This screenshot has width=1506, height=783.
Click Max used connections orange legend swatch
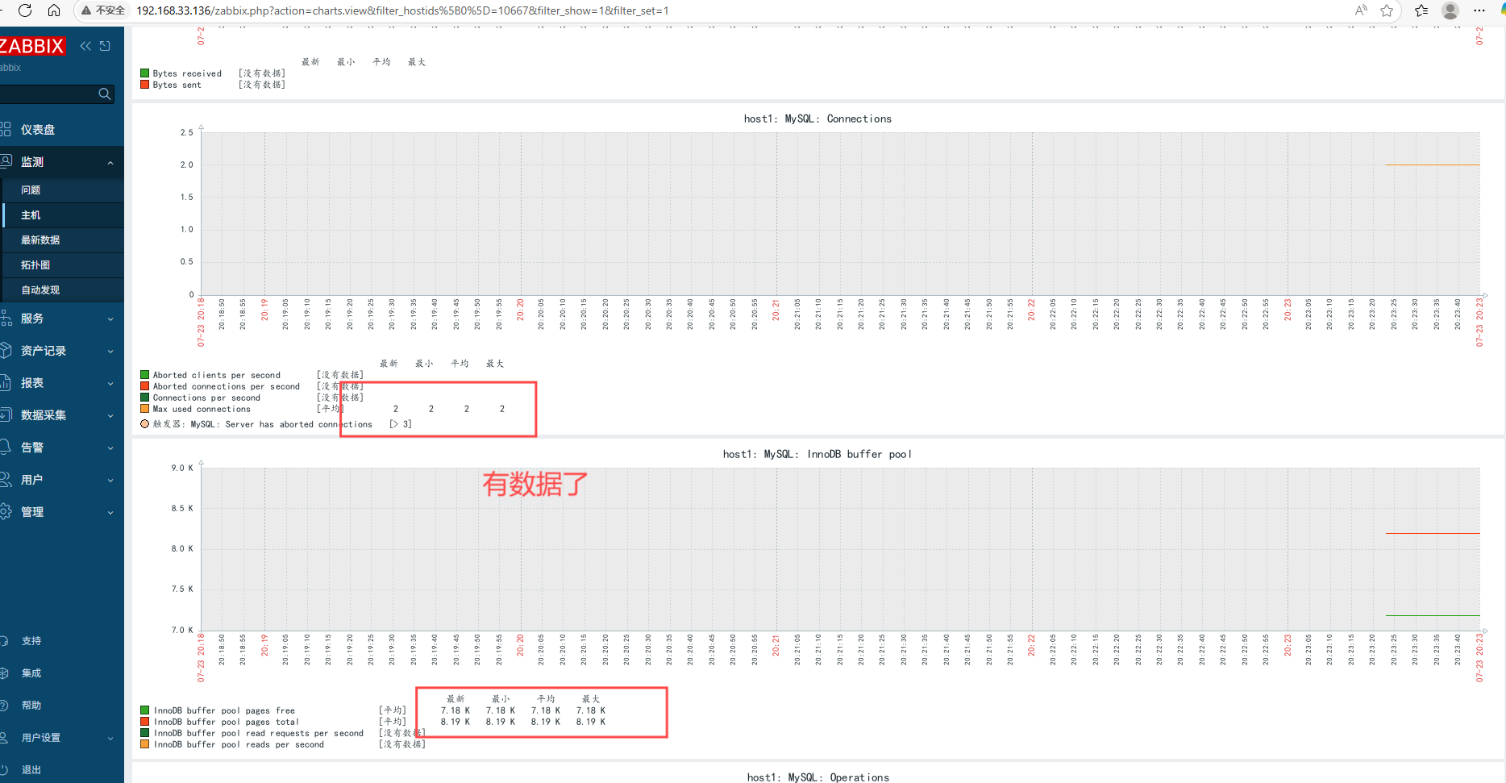tap(145, 409)
